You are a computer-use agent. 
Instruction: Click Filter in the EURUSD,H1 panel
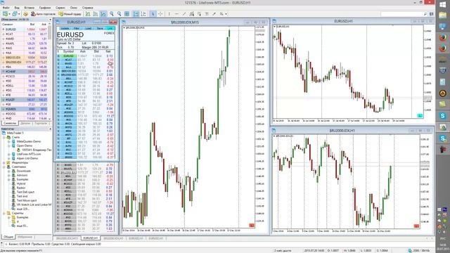coord(77,28)
